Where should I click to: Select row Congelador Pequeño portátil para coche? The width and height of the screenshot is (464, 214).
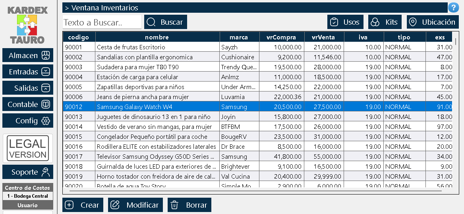(257, 137)
